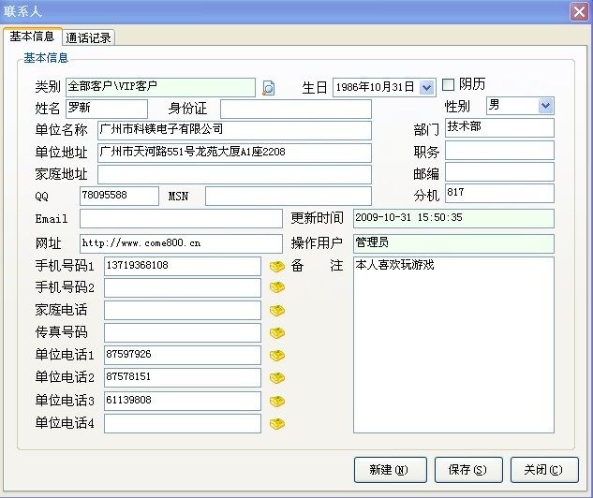593x498 pixels.
Task: Click the dial icon next to 手机号码1
Action: 276,266
